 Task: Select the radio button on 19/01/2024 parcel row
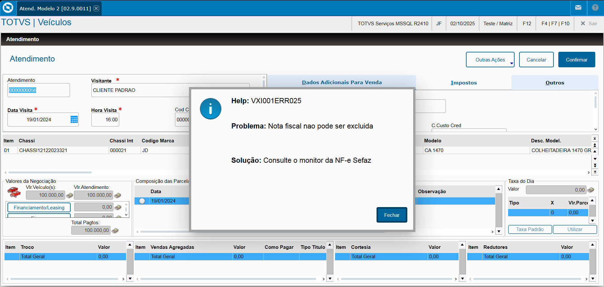(142, 201)
